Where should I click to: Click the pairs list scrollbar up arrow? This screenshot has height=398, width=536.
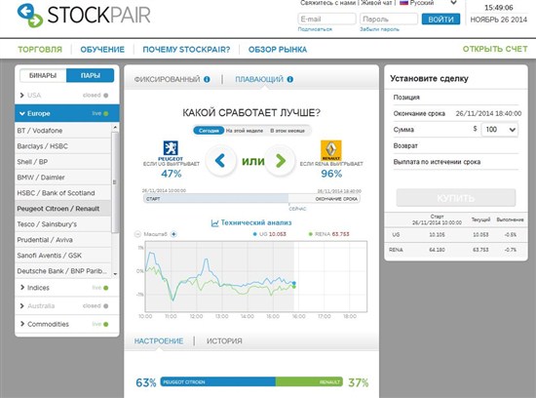[x=115, y=128]
